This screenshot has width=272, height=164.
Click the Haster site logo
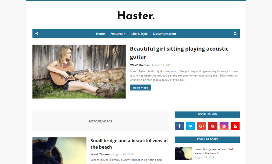(x=136, y=16)
